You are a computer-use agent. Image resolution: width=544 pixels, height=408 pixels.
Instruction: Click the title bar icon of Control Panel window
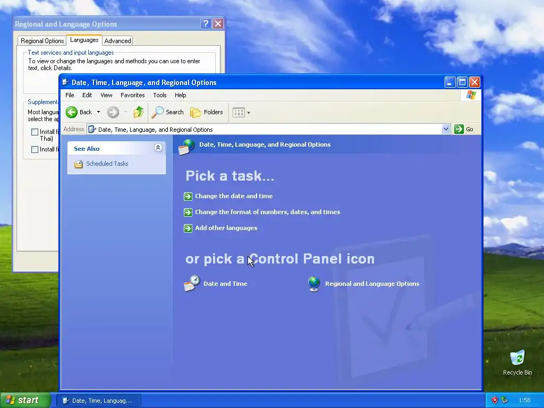click(x=65, y=82)
